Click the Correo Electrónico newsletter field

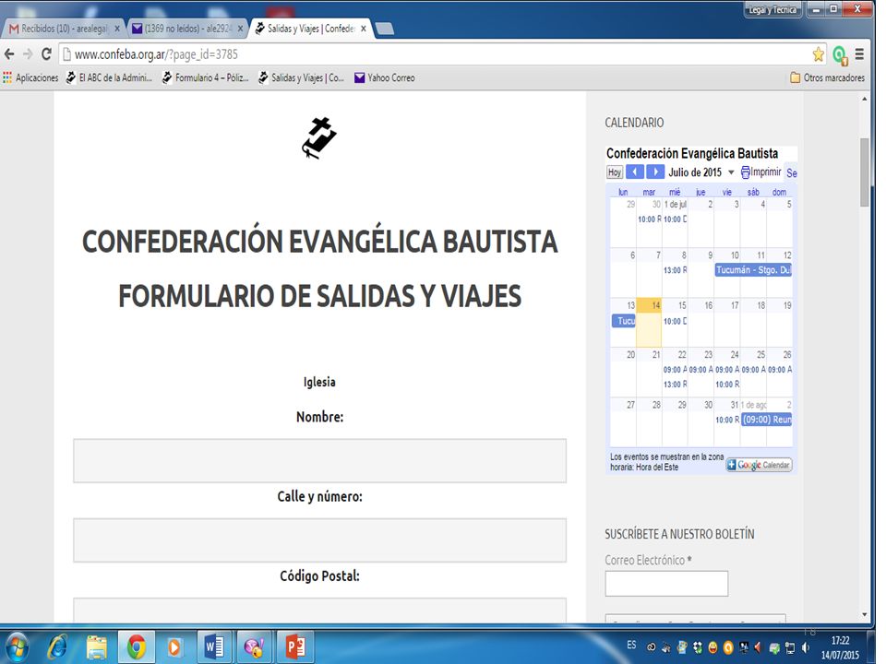[x=666, y=583]
